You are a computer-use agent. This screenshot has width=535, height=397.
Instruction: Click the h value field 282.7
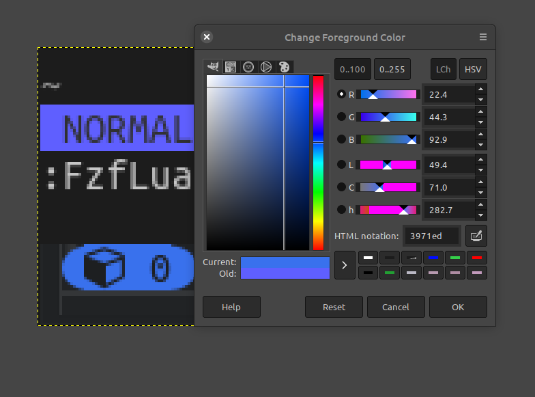click(449, 210)
